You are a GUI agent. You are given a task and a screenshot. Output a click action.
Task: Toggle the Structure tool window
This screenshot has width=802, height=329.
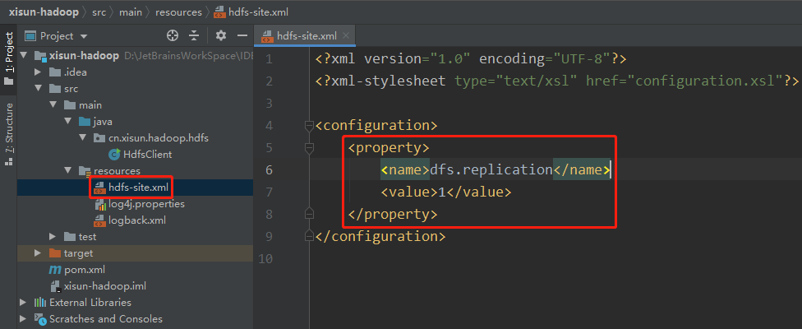pos(9,132)
